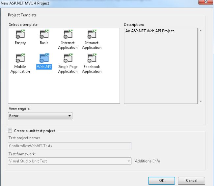
Task: Click the 'Facebook Application' label text
Action: coord(92,69)
